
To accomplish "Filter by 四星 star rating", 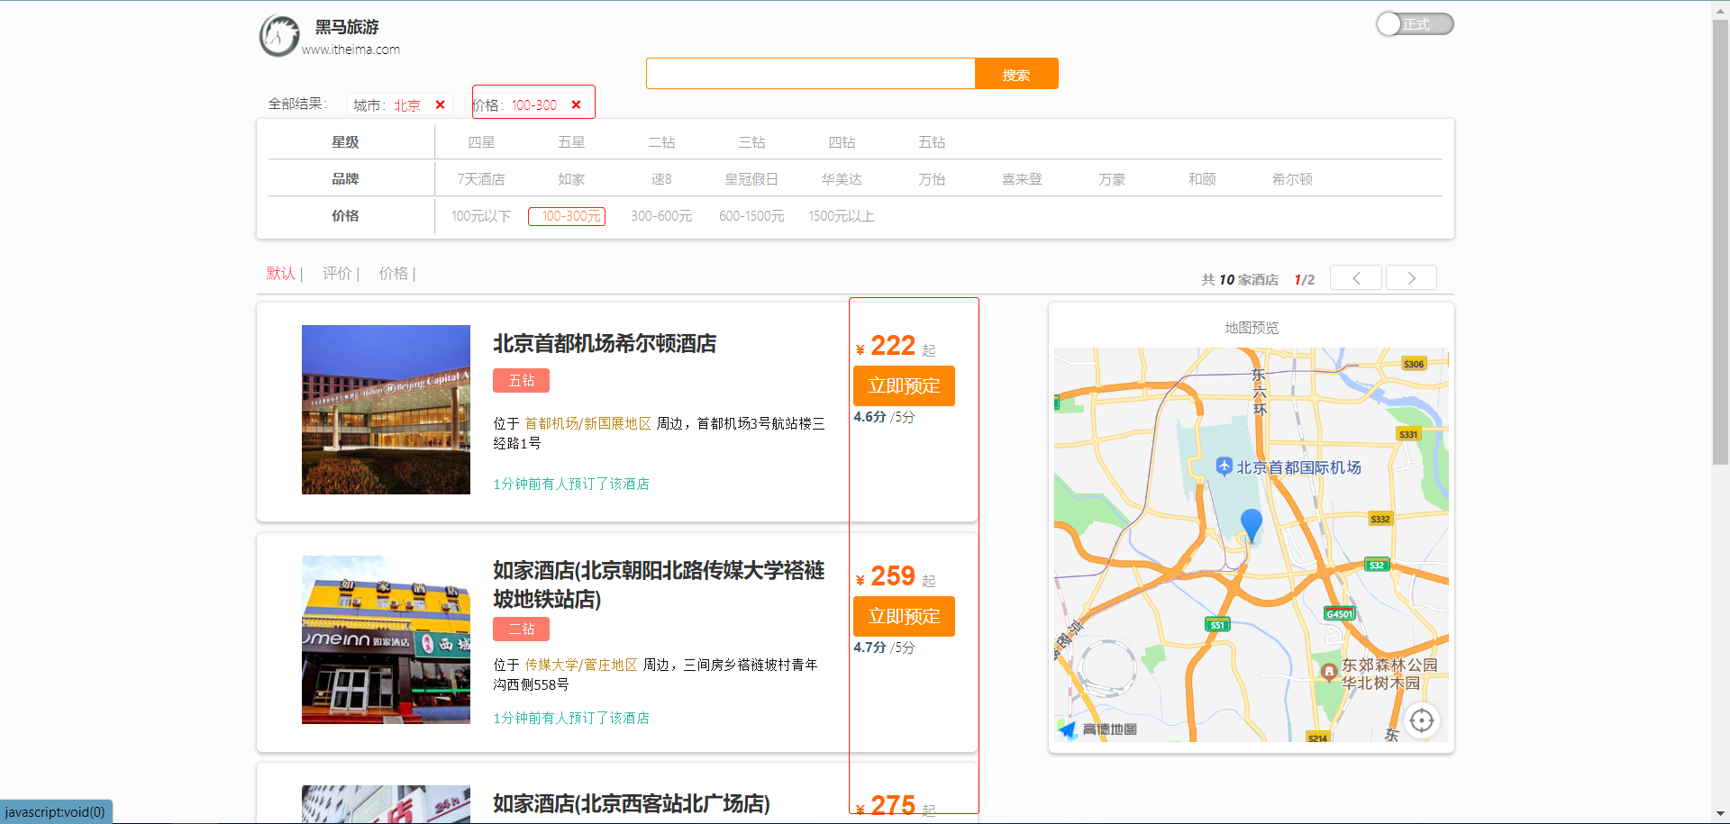I will pyautogui.click(x=481, y=142).
